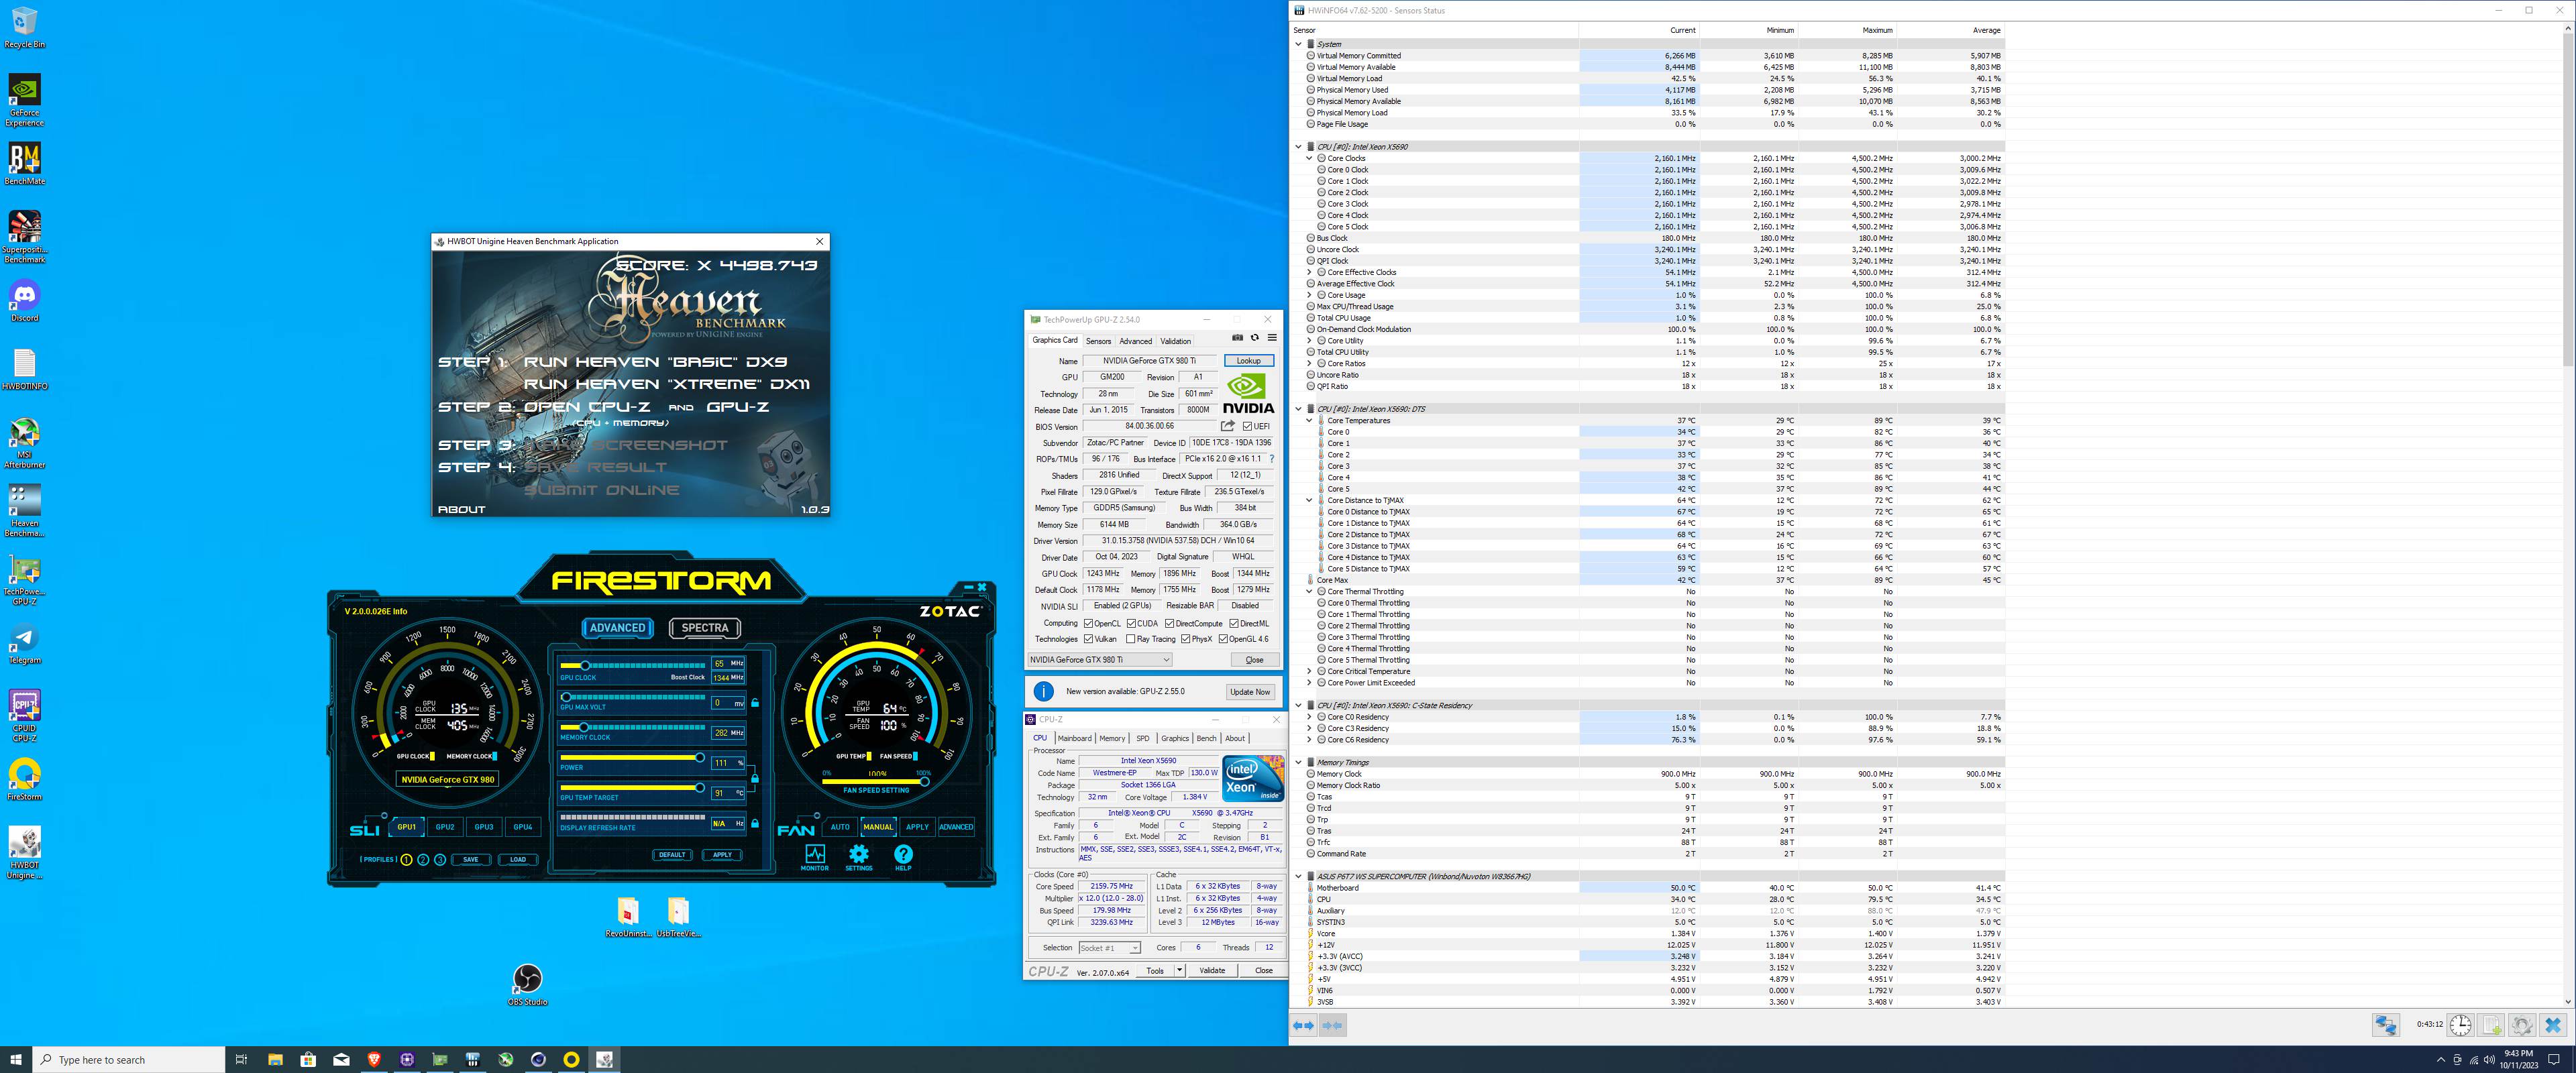The width and height of the screenshot is (2576, 1073).
Task: Switch to the SPECTRA tab in FireStorm
Action: (x=705, y=628)
